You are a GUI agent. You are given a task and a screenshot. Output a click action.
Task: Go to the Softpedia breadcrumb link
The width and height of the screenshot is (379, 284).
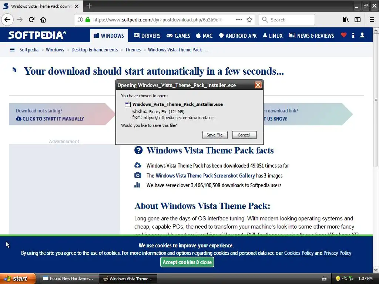29,50
